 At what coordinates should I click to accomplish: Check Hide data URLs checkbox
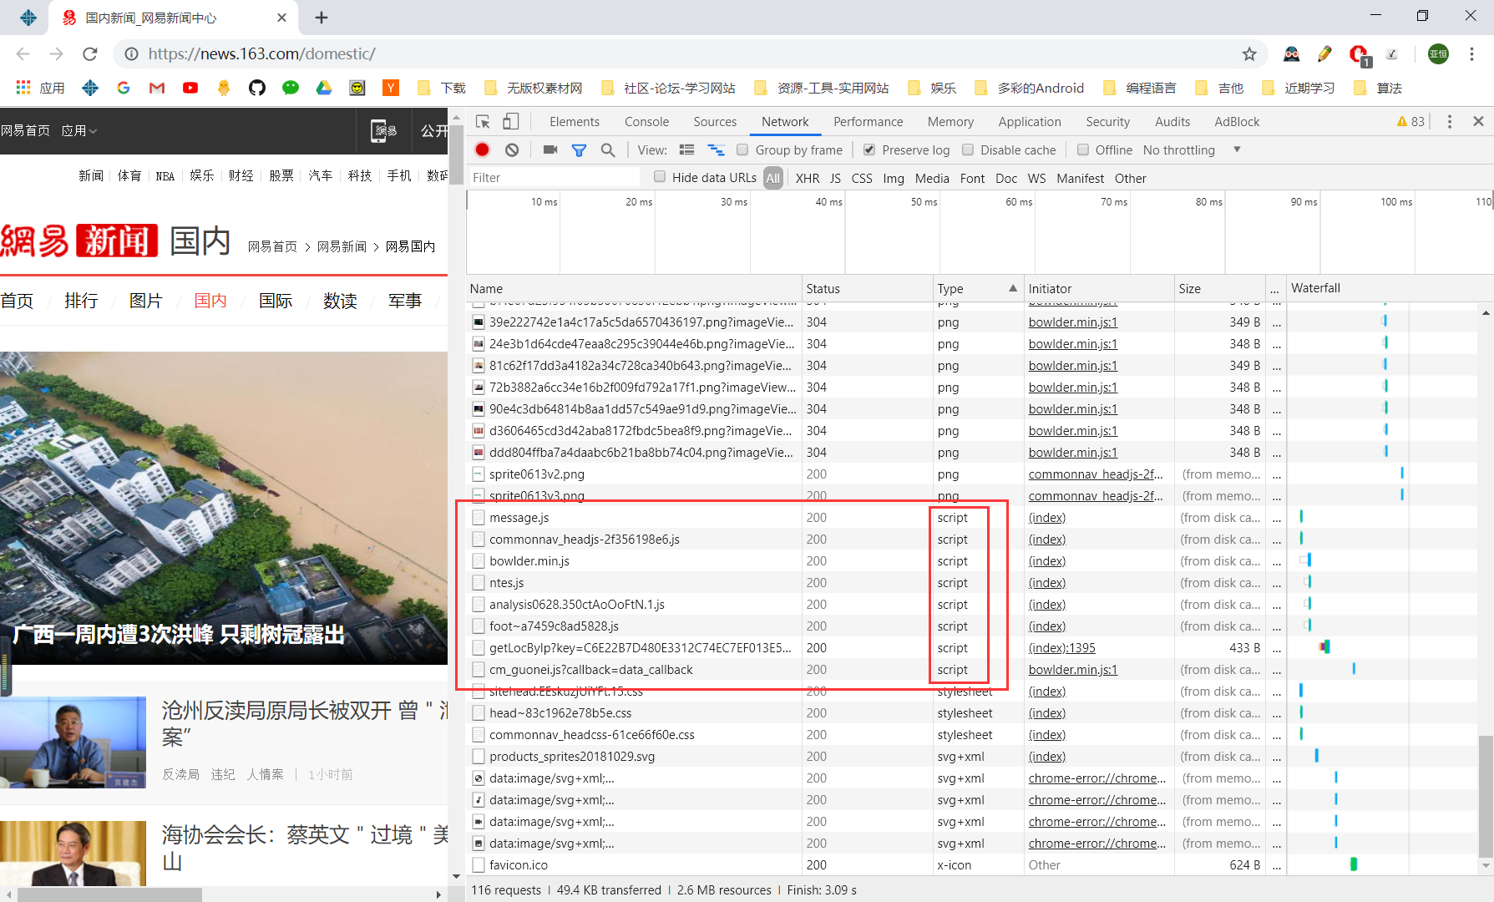click(x=660, y=177)
